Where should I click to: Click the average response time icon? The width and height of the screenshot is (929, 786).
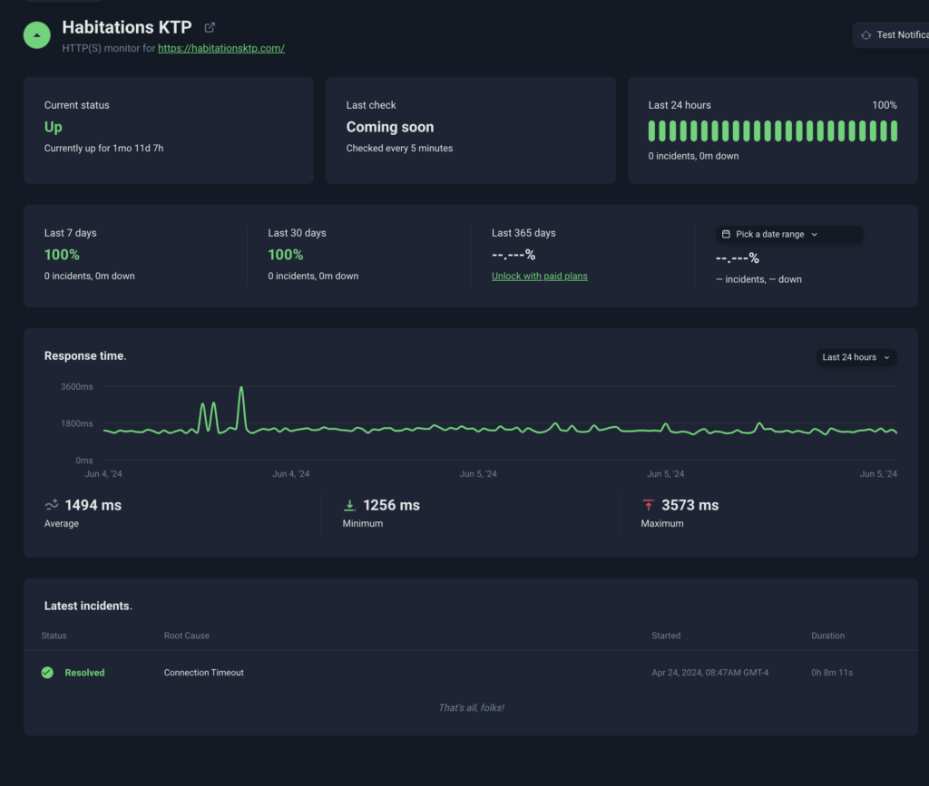click(x=52, y=505)
